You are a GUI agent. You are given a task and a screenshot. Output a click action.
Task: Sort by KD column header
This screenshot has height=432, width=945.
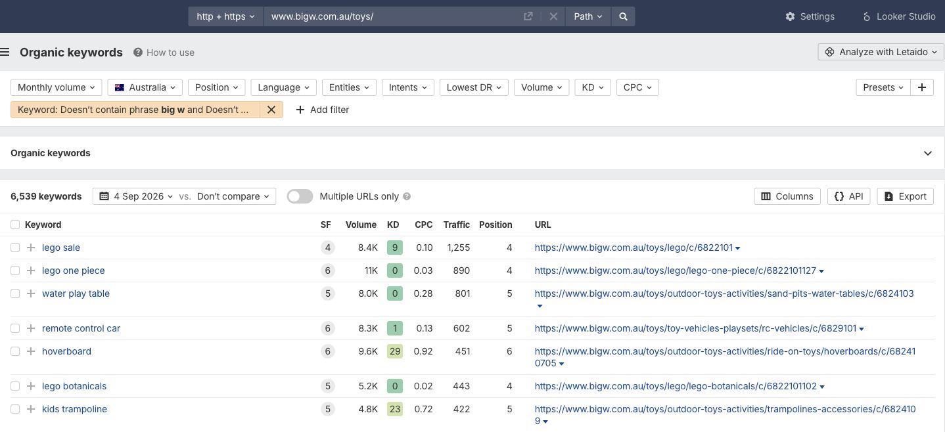(393, 225)
